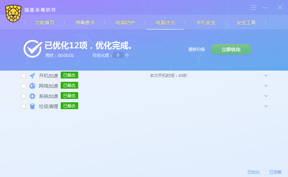The height and width of the screenshot is (177, 288).
Task: Check the 开机加速 checkbox
Action: tap(24, 76)
